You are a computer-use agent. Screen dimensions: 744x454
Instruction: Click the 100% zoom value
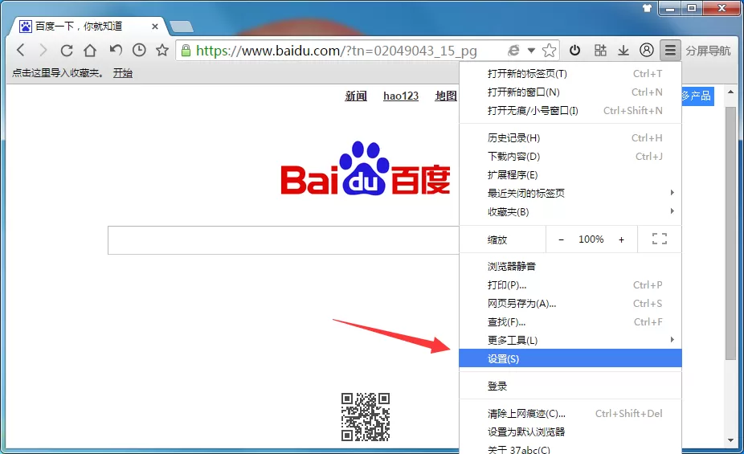coord(591,239)
